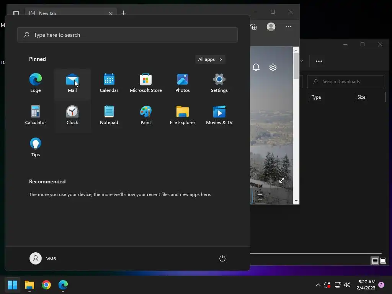Switch File Explorer to details view
Screen dimensions: 392x294
pos(375,261)
